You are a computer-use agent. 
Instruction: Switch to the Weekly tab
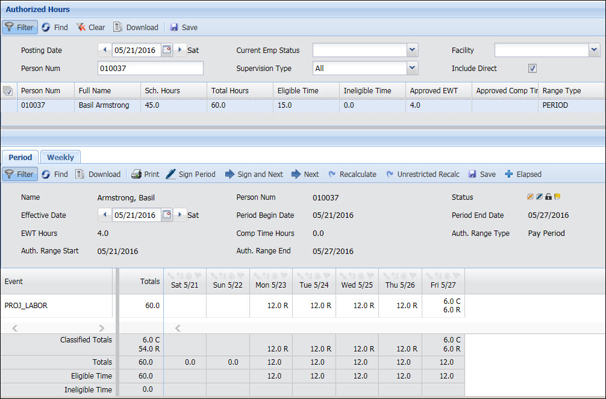60,157
